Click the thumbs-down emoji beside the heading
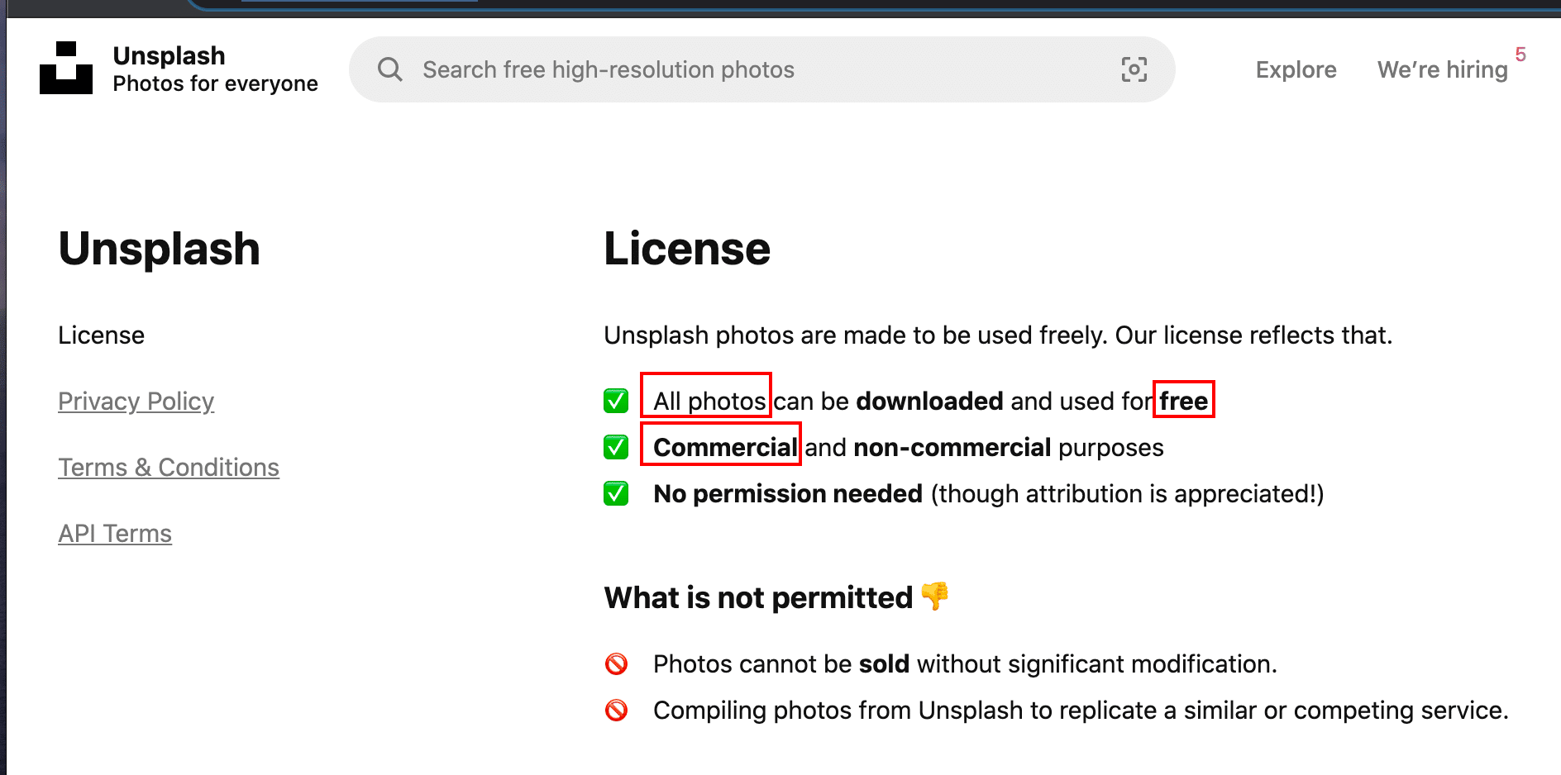This screenshot has width=1561, height=775. point(935,596)
